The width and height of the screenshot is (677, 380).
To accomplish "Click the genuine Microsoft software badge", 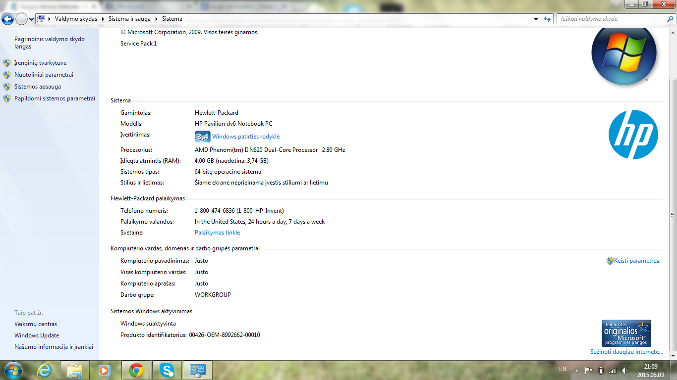I will [x=626, y=333].
